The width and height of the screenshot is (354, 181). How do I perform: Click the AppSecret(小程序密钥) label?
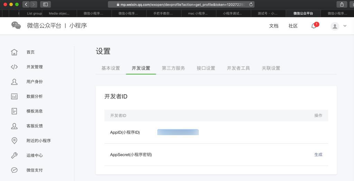tap(131, 155)
